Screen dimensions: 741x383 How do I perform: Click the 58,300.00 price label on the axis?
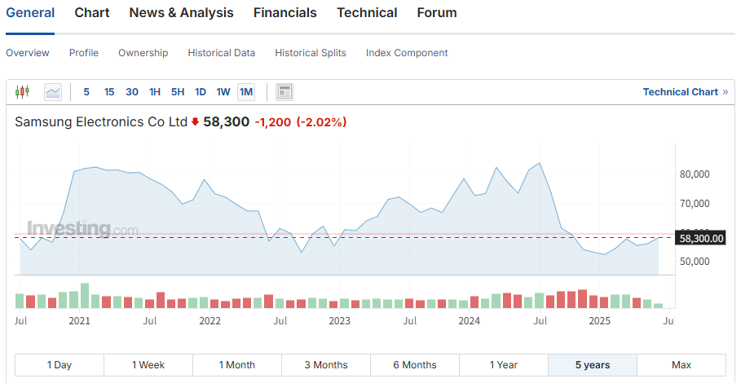pos(701,238)
